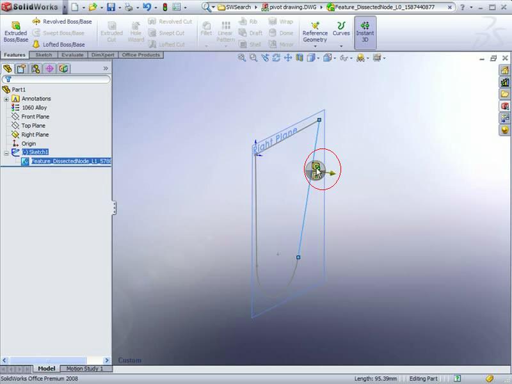Select Feature_DissectedNode_L1 tree item
512x384 pixels.
71,161
